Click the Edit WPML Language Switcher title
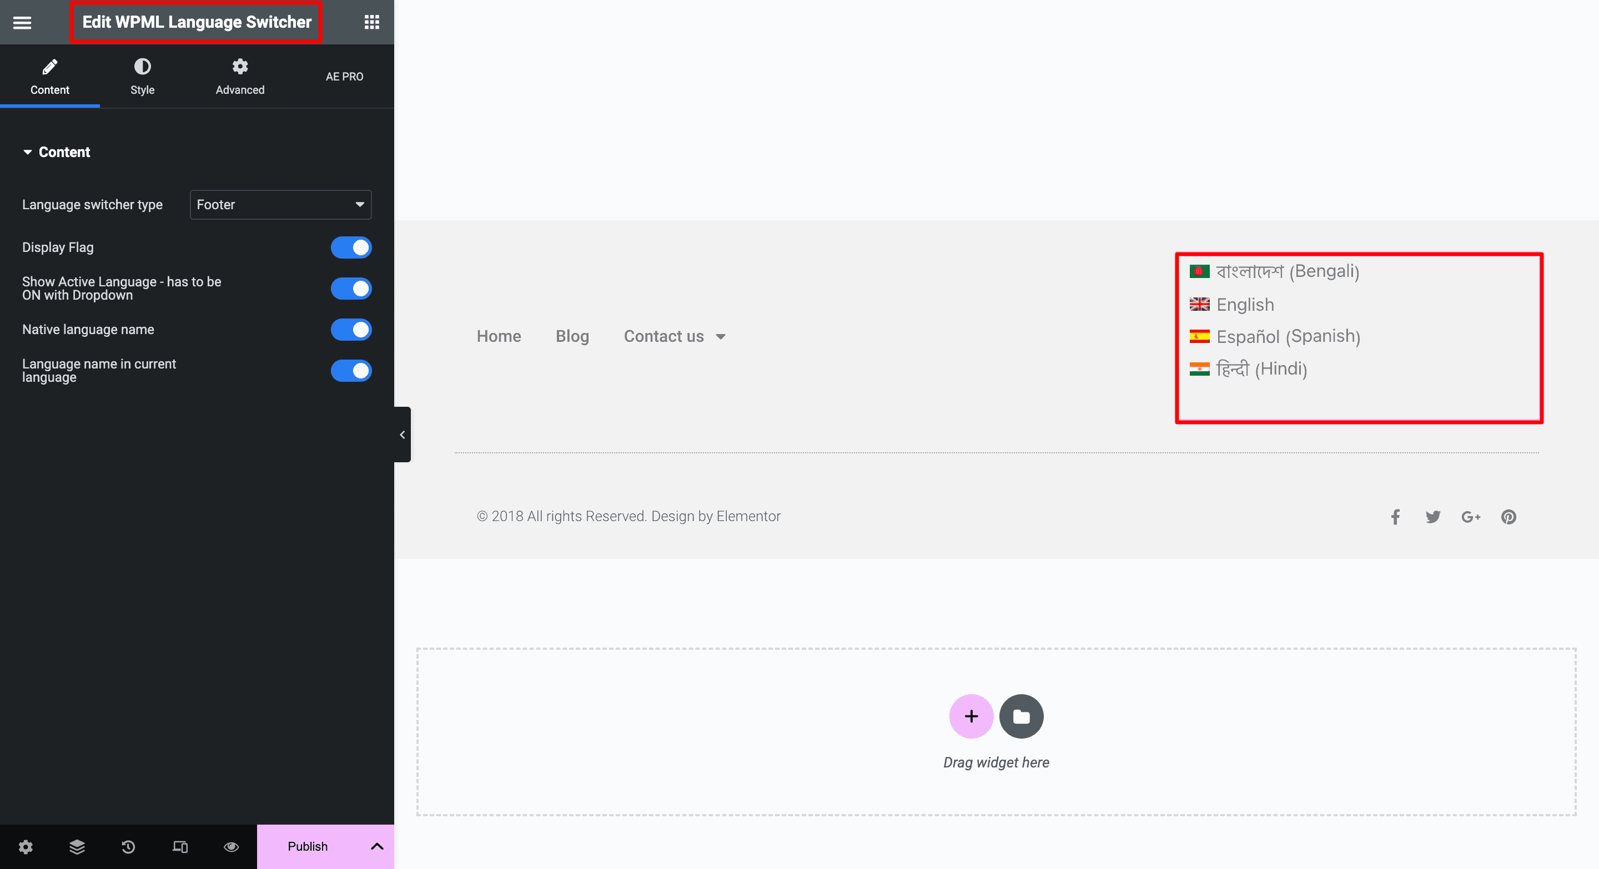This screenshot has height=869, width=1599. point(197,22)
